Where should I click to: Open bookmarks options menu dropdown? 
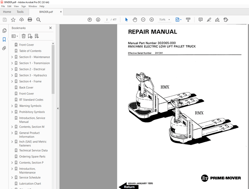(15, 36)
